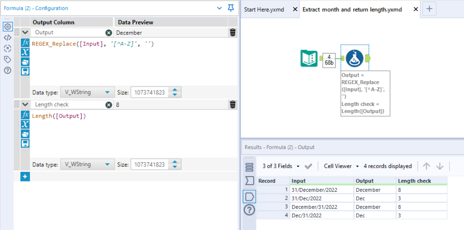
Task: Expand the 3 of 3 Fields dropdown
Action: (x=281, y=166)
